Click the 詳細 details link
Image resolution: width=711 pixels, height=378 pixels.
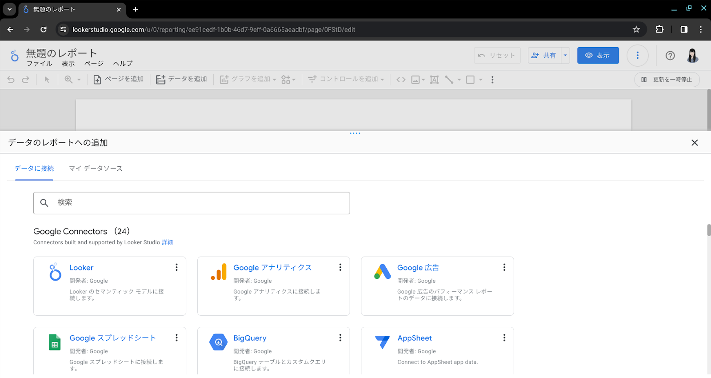point(167,242)
